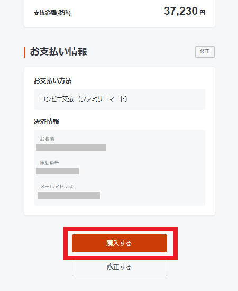The height and width of the screenshot is (291, 238).
Task: Click the small 修正 button beside お支払い情報
Action: coord(205,52)
